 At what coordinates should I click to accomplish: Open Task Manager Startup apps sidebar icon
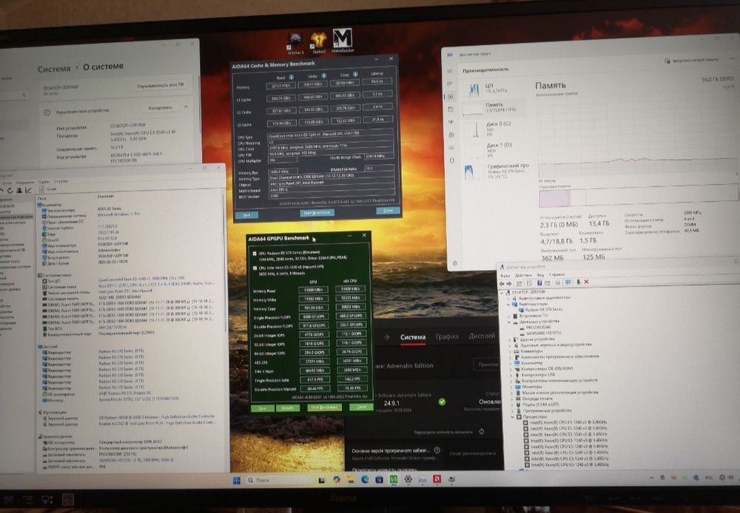pos(451,122)
